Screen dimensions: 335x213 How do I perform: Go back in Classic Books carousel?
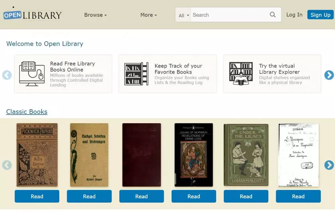pos(7,165)
